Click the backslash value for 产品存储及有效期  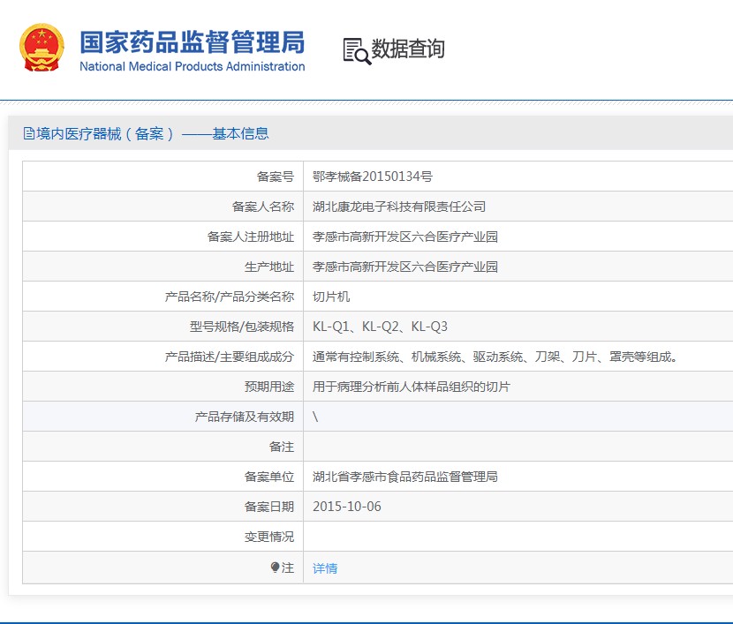point(315,417)
